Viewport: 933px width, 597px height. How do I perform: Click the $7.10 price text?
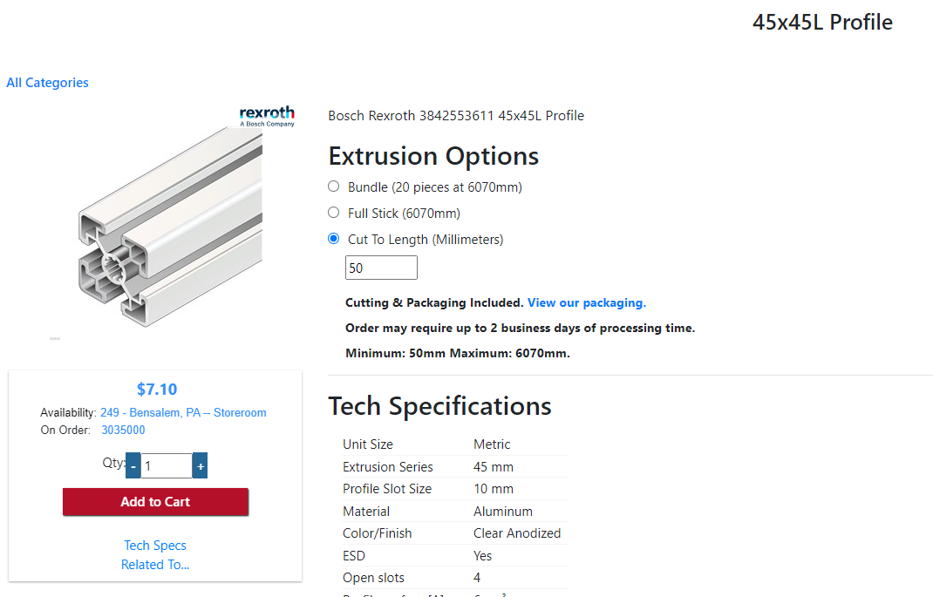pyautogui.click(x=157, y=390)
